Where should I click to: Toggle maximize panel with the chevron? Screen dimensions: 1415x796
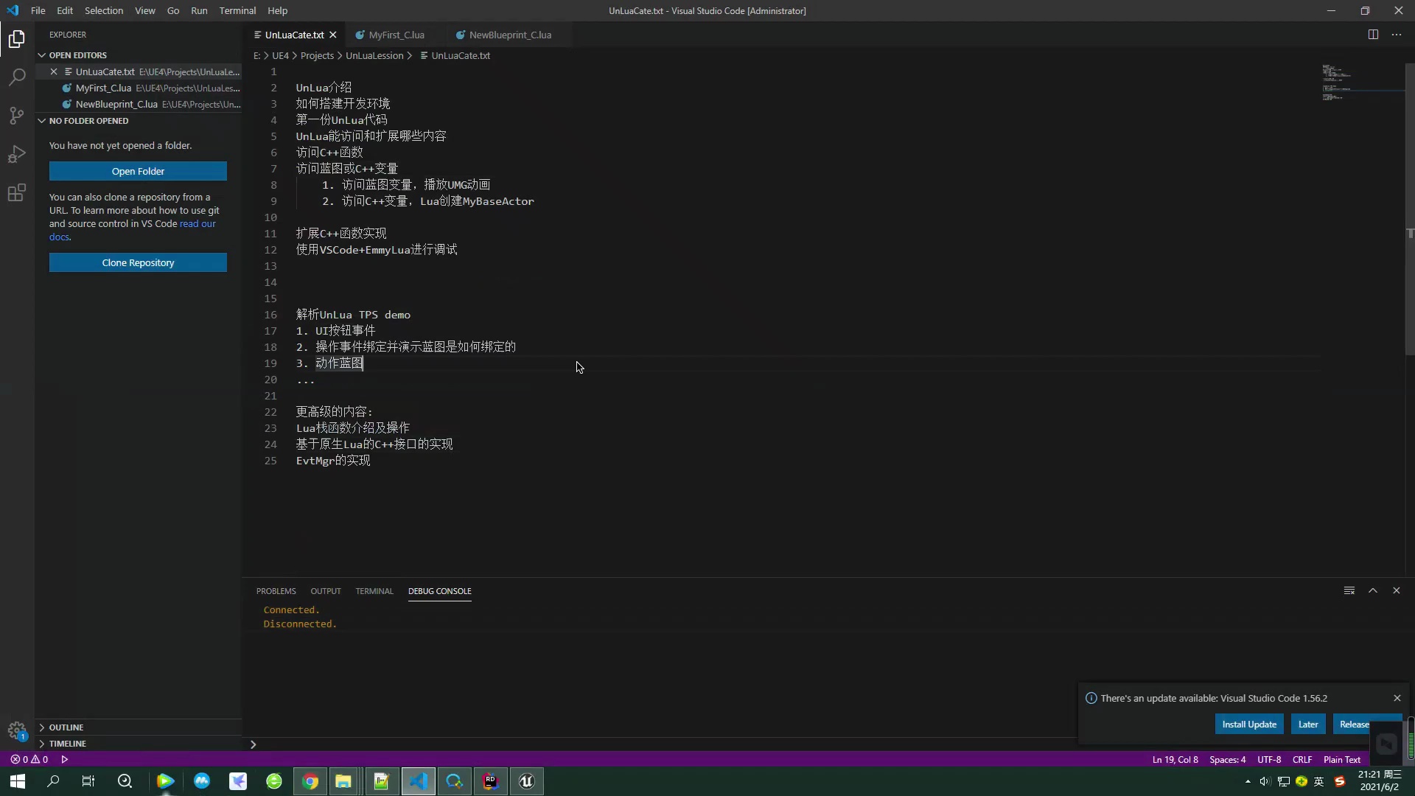point(1373,590)
